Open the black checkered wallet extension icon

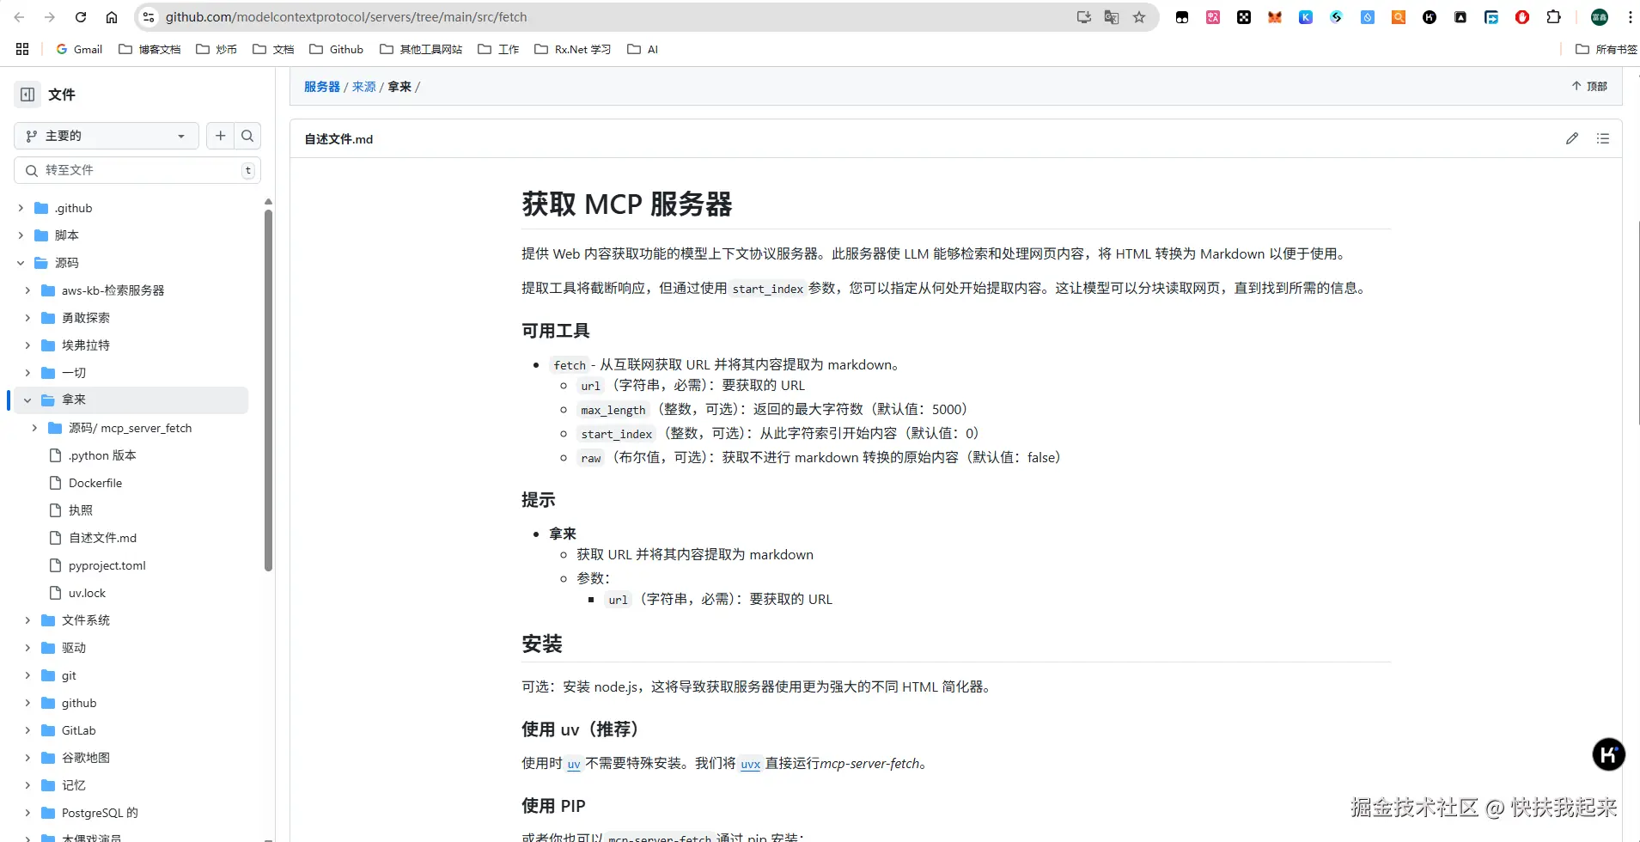pos(1244,17)
